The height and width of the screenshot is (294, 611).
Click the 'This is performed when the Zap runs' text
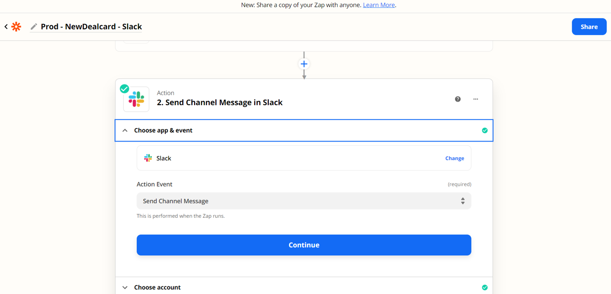[x=181, y=216]
